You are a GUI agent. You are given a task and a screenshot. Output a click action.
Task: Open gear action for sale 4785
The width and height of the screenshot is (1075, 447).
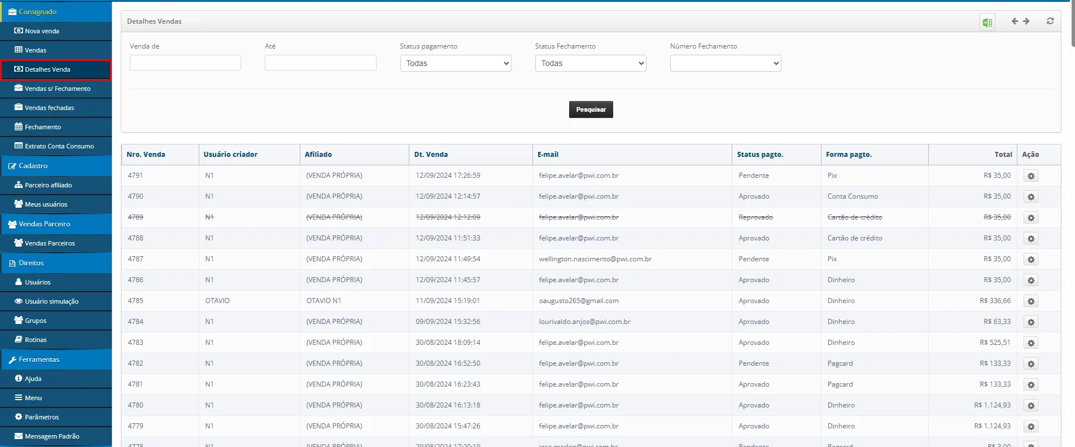tap(1031, 301)
